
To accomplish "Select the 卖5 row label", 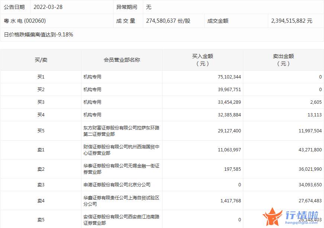I will click(x=41, y=219).
